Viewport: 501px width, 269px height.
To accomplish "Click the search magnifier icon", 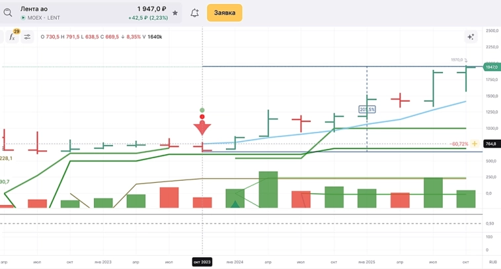I will pos(8,13).
